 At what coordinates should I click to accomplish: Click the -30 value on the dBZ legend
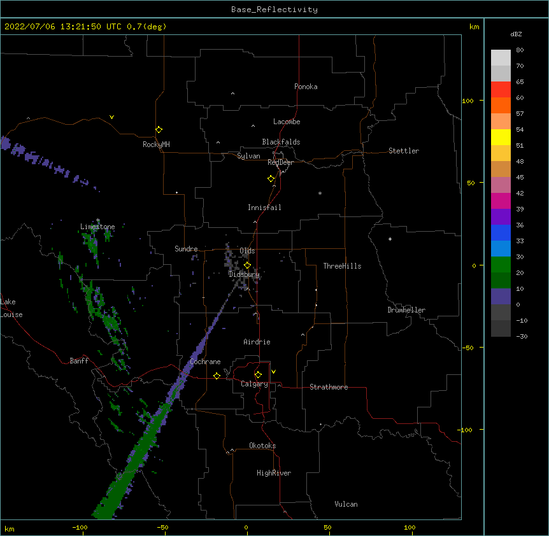[x=522, y=337]
